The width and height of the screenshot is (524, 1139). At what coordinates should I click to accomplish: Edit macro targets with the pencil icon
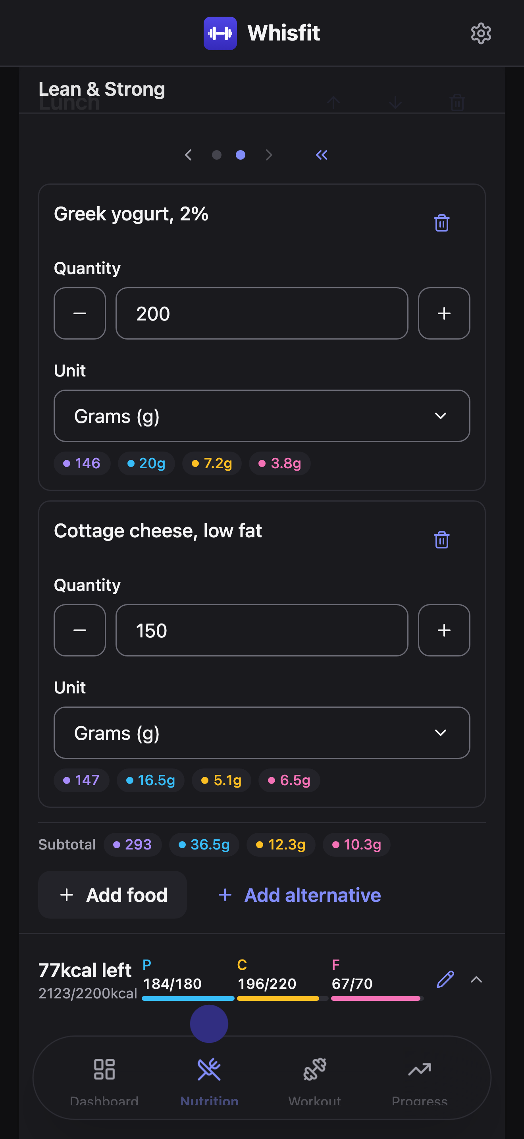pos(445,979)
